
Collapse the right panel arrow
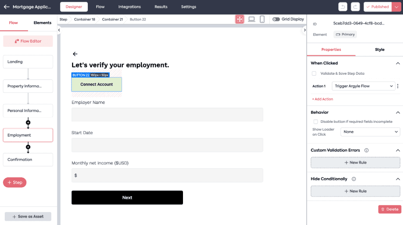[305, 30]
